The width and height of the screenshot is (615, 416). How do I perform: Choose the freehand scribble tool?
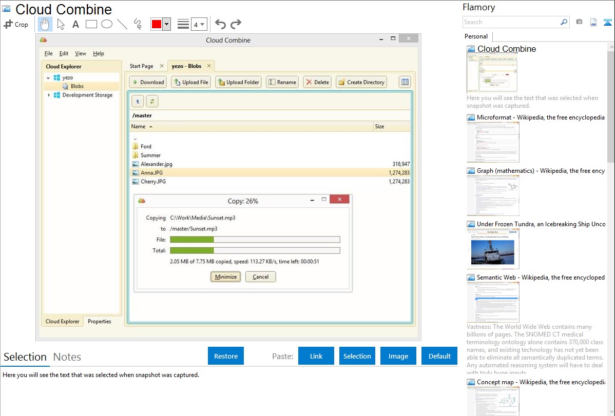[x=138, y=24]
